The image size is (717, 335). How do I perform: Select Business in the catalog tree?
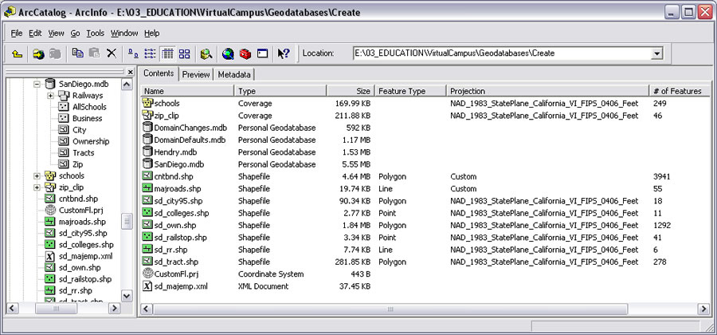click(88, 119)
